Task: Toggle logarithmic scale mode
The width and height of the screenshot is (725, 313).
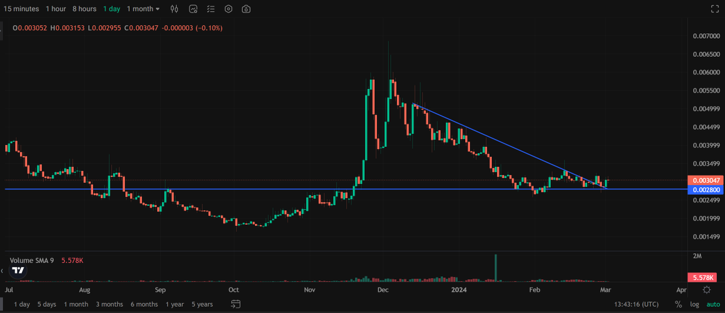Action: point(694,305)
